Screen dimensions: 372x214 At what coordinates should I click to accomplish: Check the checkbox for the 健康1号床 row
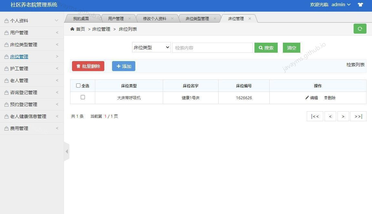83,97
